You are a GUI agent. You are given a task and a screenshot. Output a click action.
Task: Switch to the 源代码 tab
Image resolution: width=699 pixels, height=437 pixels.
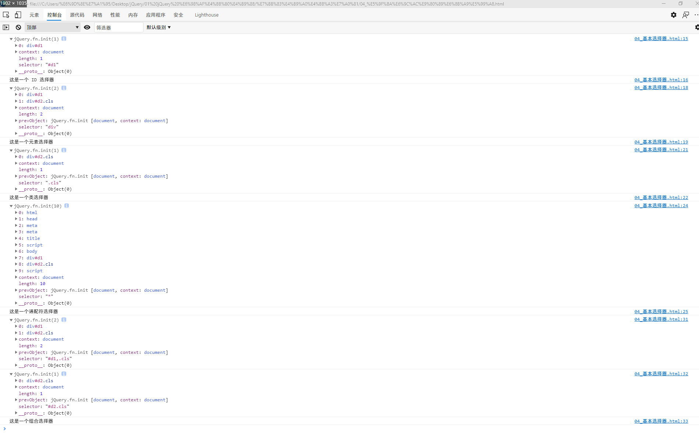pyautogui.click(x=77, y=15)
